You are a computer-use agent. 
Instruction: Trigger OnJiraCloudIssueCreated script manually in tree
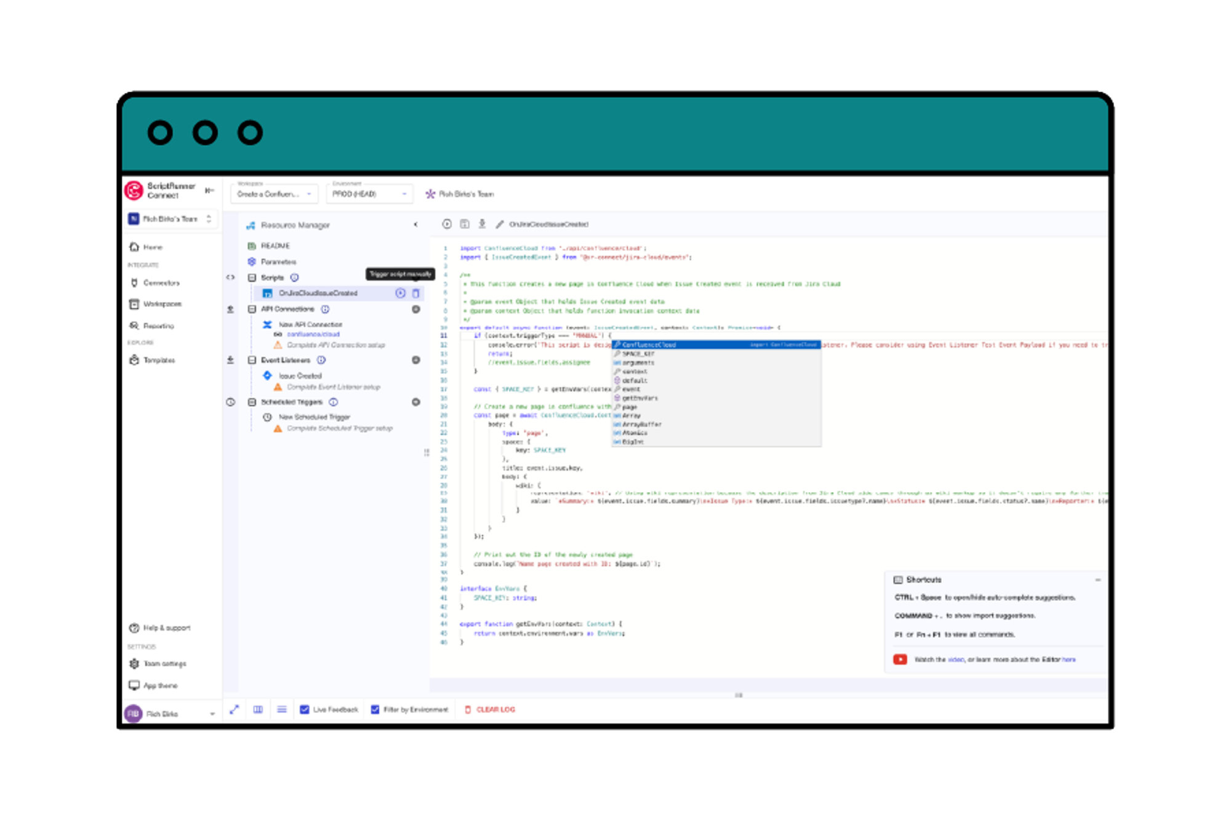pos(400,293)
